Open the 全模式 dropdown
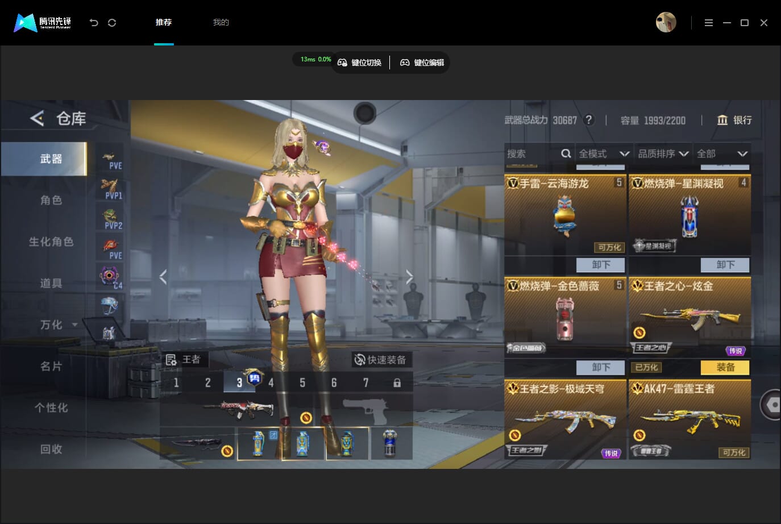This screenshot has width=781, height=524. point(604,153)
